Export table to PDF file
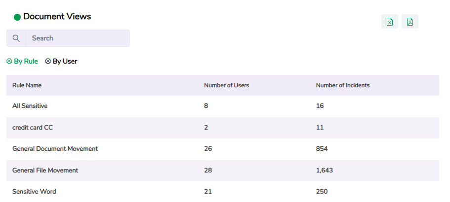The width and height of the screenshot is (450, 202). [x=410, y=22]
